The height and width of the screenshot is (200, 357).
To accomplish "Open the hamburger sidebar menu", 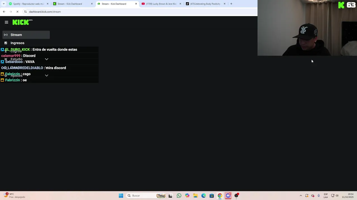I will click(x=6, y=22).
